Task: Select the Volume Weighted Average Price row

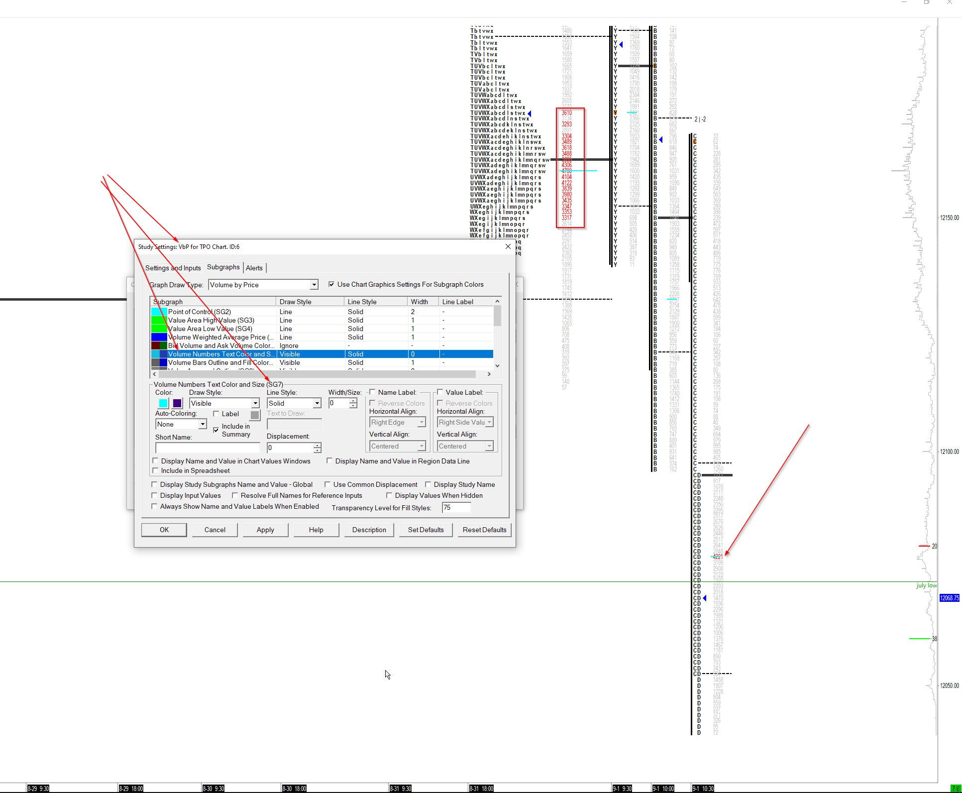Action: pyautogui.click(x=221, y=337)
